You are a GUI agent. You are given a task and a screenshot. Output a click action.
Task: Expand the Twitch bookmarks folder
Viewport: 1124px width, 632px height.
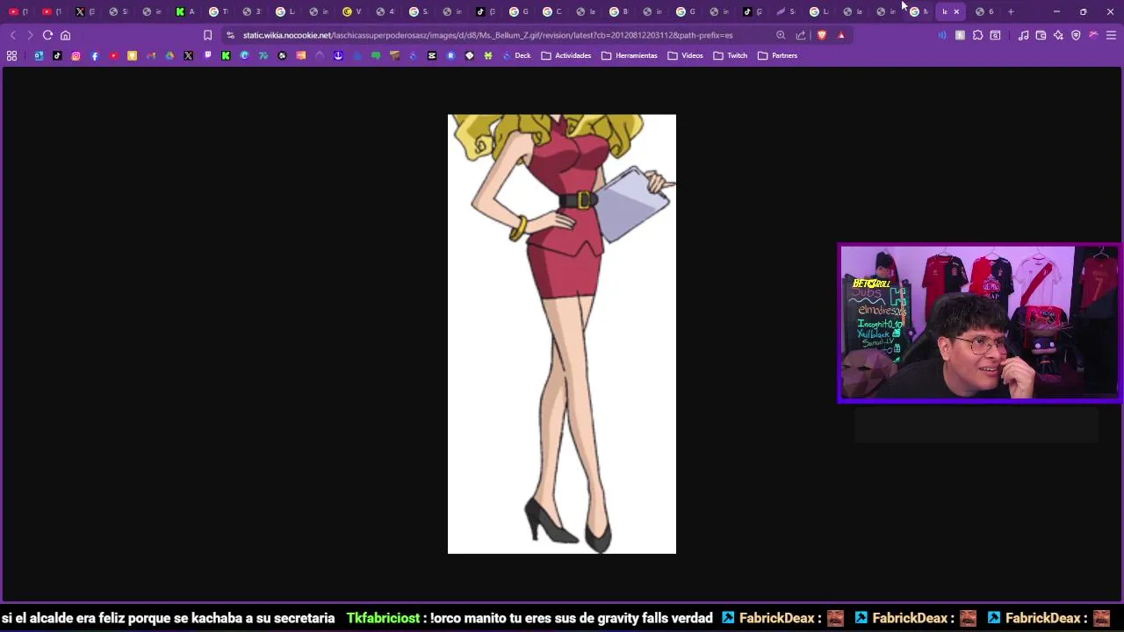tap(730, 55)
